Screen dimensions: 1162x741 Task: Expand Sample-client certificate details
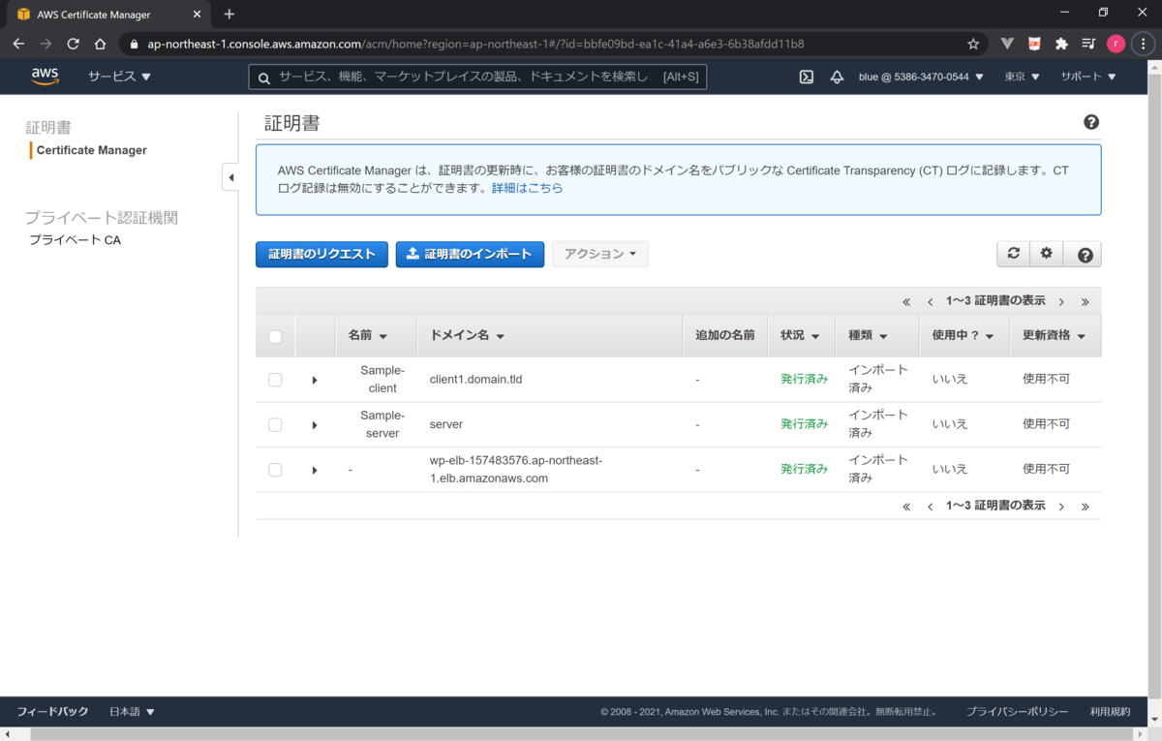[x=315, y=380]
